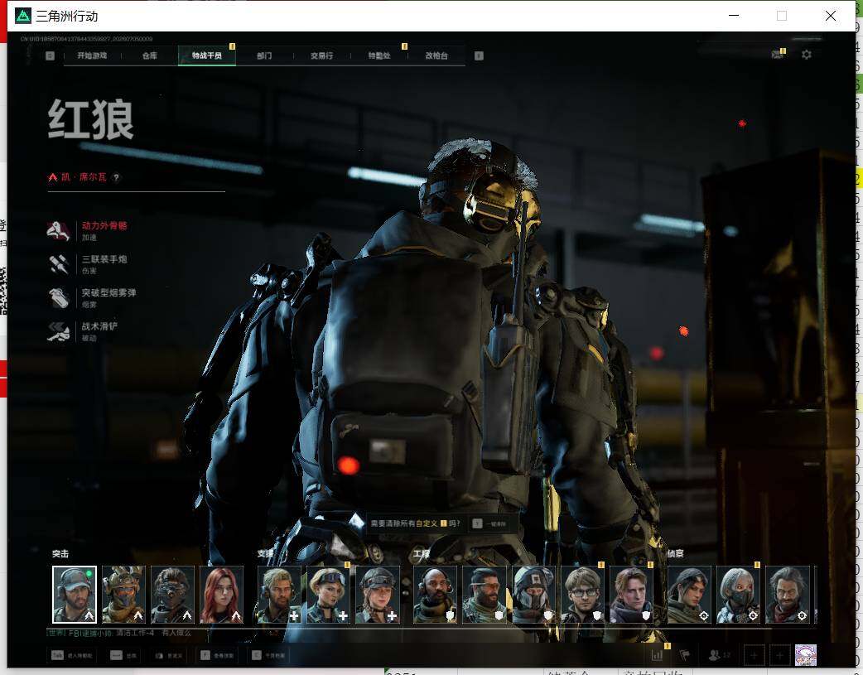Click the Tab key hint button at bottom left
Viewport: 863px width, 675px height.
pos(72,655)
